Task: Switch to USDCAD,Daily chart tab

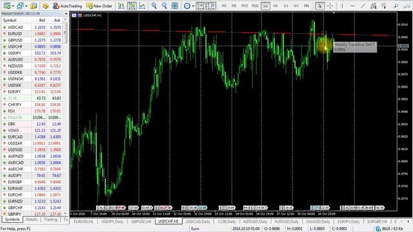Action: (198, 222)
